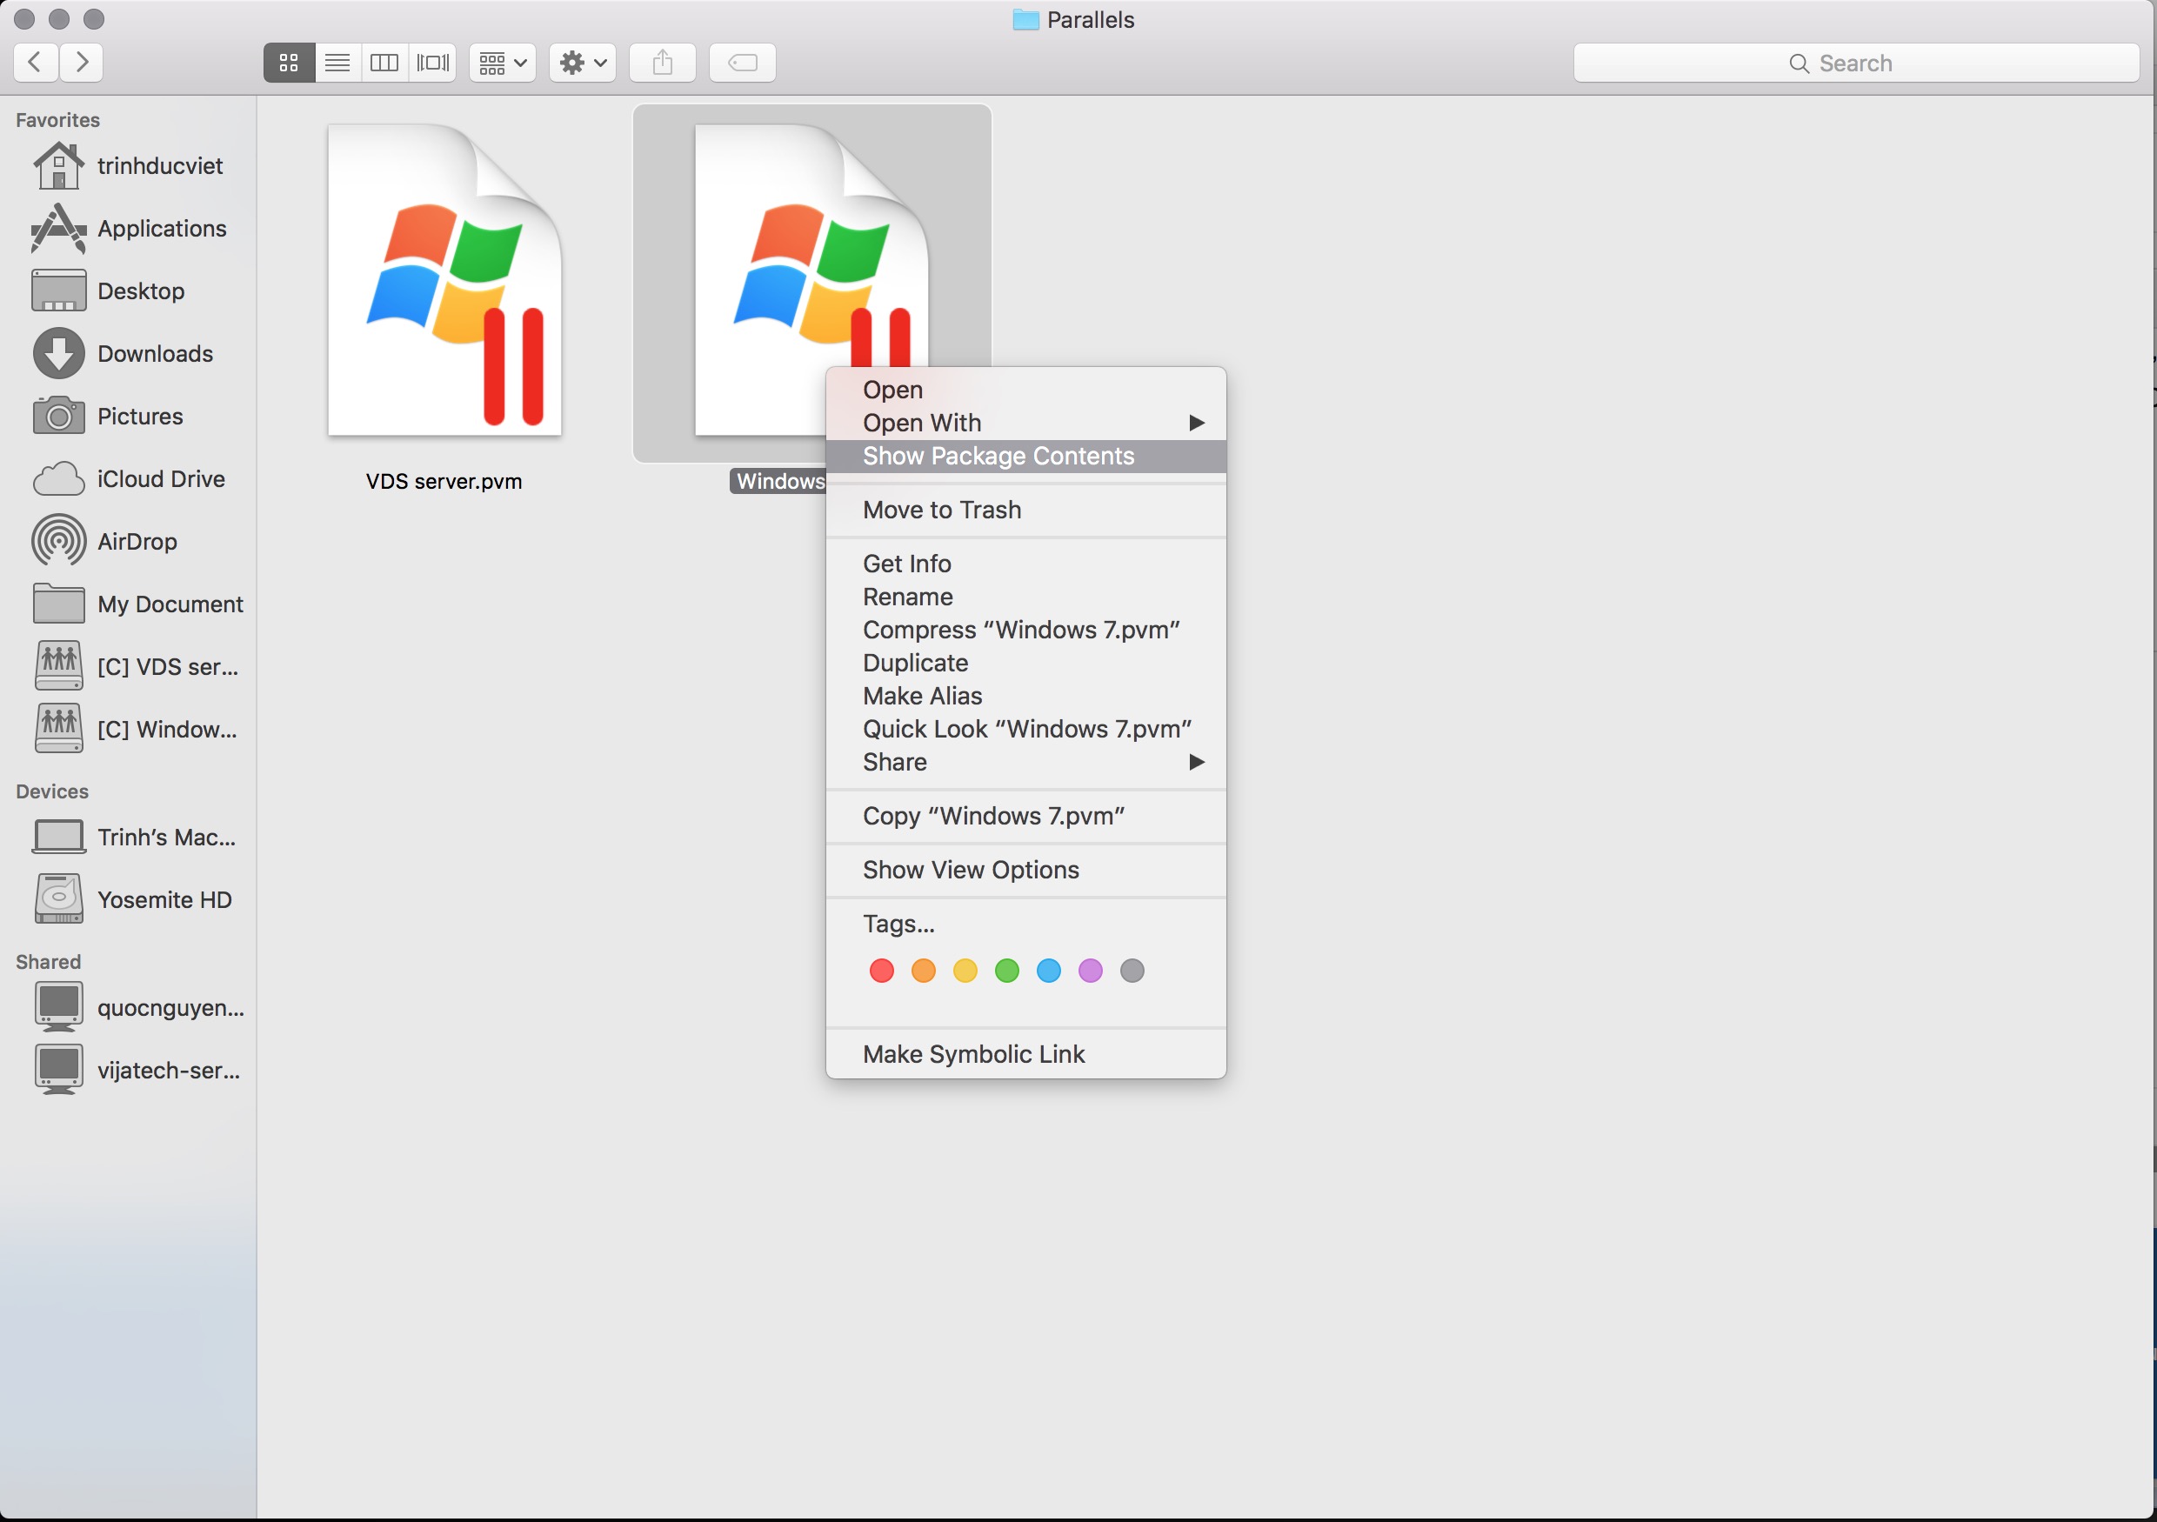This screenshot has height=1522, width=2157.
Task: Apply the red tag color swatch
Action: (881, 971)
